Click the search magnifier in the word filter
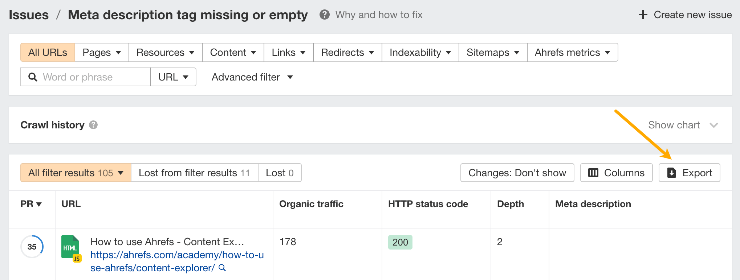This screenshot has height=280, width=740. (33, 77)
